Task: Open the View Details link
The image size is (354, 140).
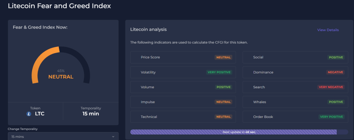Action: coord(328,30)
